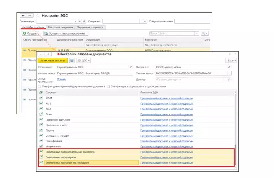Expand the Учетная запись Грузоотправитель dropdown
273x179 pixels.
[131, 73]
